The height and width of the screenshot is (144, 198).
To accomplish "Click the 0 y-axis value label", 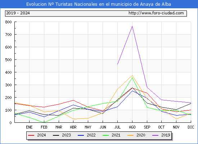I will [x=10, y=123].
